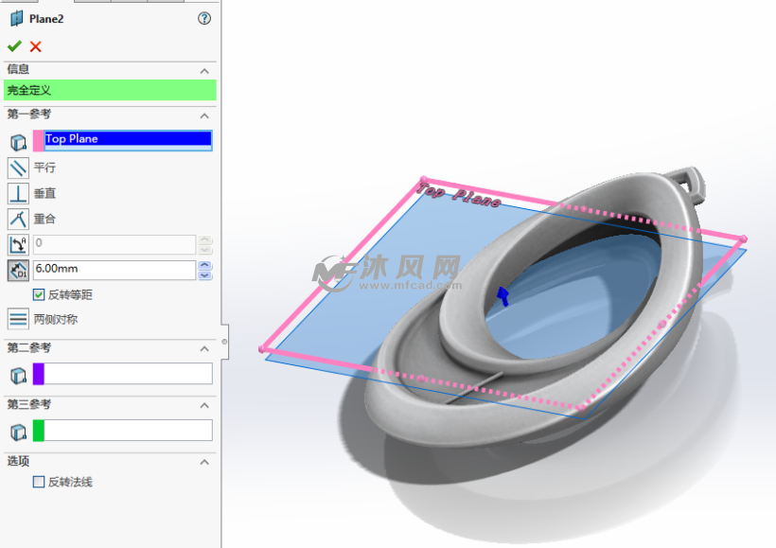Collapse the 第一参考 section

coord(204,115)
